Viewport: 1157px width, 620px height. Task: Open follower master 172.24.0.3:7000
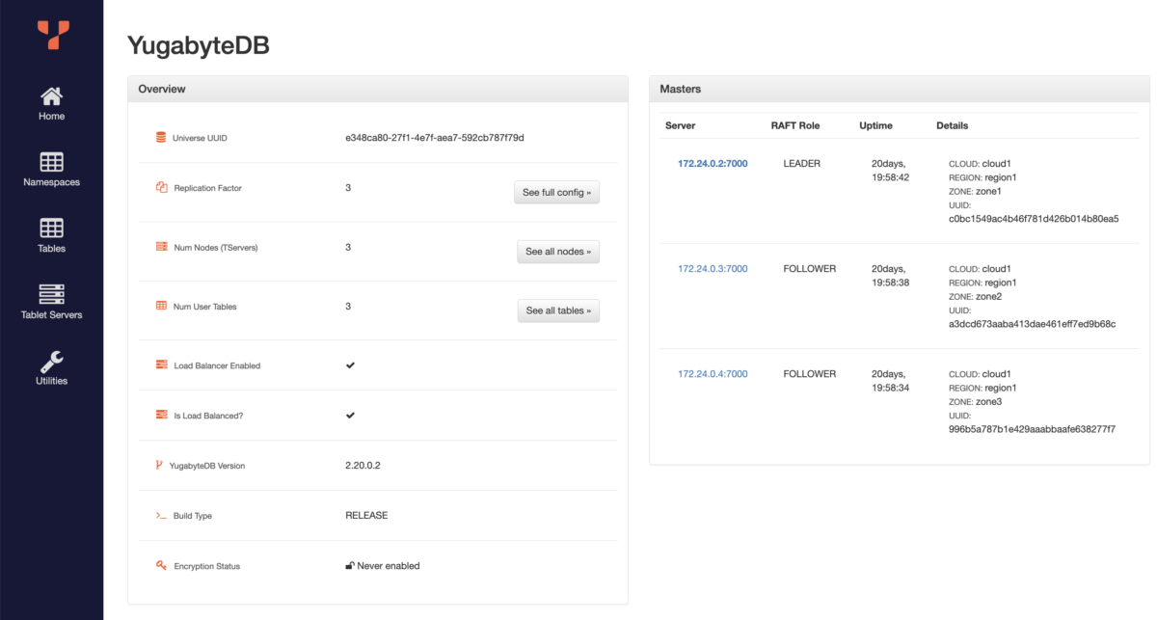(x=711, y=268)
